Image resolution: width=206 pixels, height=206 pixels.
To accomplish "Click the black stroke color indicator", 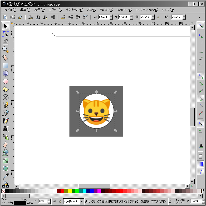I will pos(20,203).
